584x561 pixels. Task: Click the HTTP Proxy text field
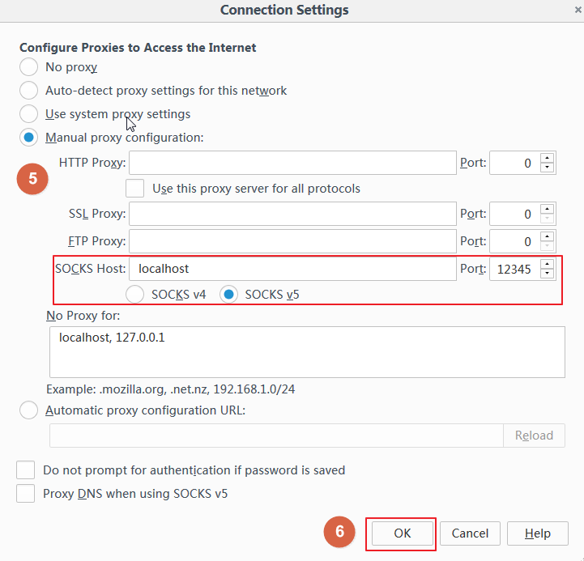pos(292,163)
